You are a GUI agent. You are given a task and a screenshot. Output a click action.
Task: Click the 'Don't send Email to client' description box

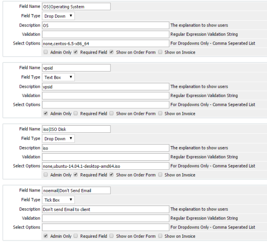(106, 209)
